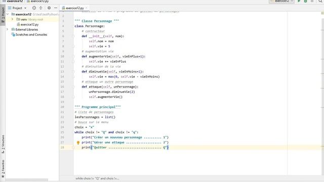This screenshot has width=324, height=182.
Task: Open the exercice12 run configuration dropdown
Action: (x=281, y=1)
